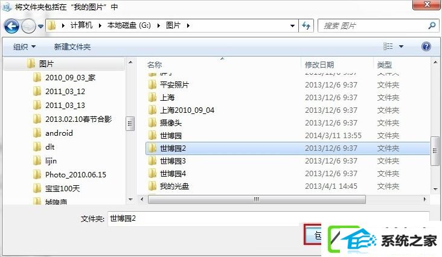Select the 我的光盘 folder icon
The image size is (442, 257).
click(x=152, y=186)
